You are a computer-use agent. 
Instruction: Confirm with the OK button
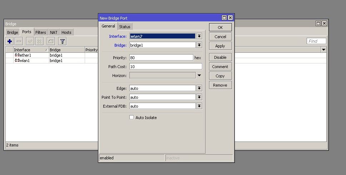point(221,27)
